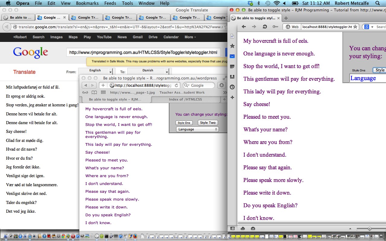Screen dimensions: 386x241
Task: Click the Safari downloads arrow button
Action: pos(222,85)
